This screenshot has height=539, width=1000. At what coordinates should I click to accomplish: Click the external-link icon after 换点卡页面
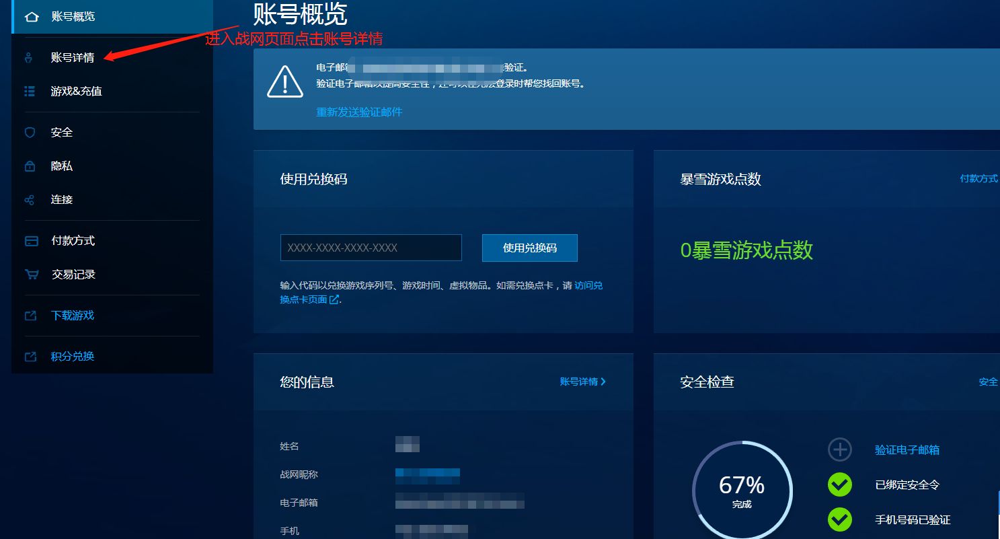click(x=334, y=299)
